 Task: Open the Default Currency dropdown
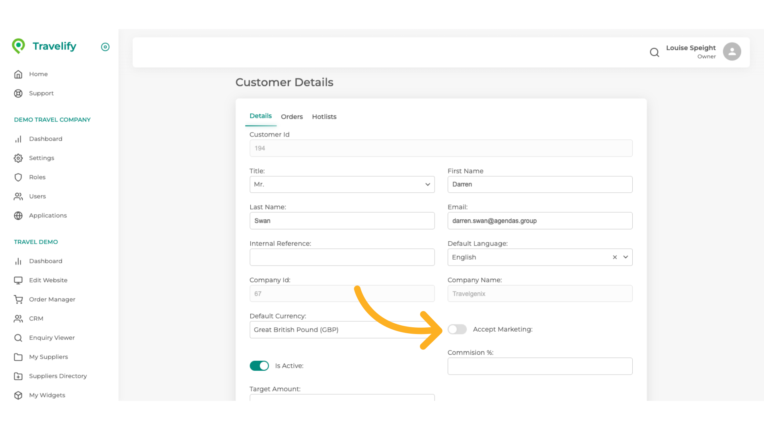coord(342,330)
